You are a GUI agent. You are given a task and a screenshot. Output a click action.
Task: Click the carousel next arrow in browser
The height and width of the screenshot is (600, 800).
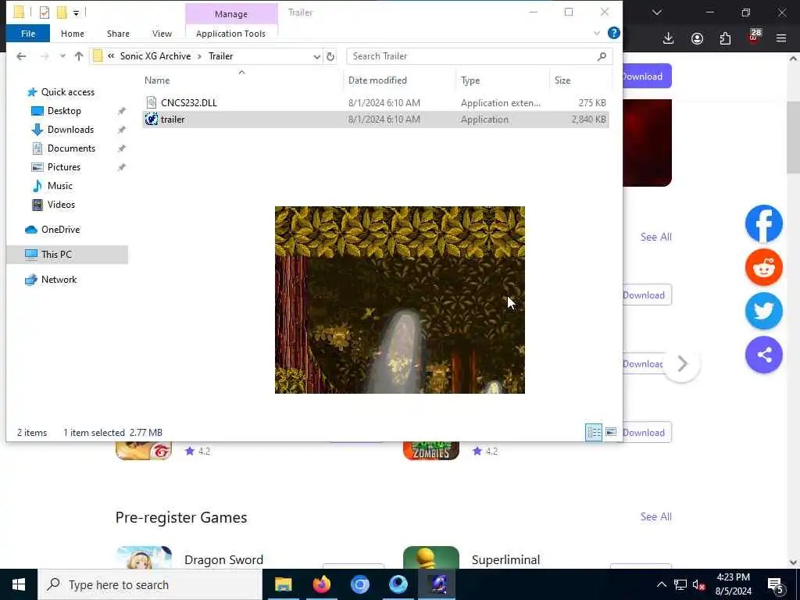click(x=682, y=364)
